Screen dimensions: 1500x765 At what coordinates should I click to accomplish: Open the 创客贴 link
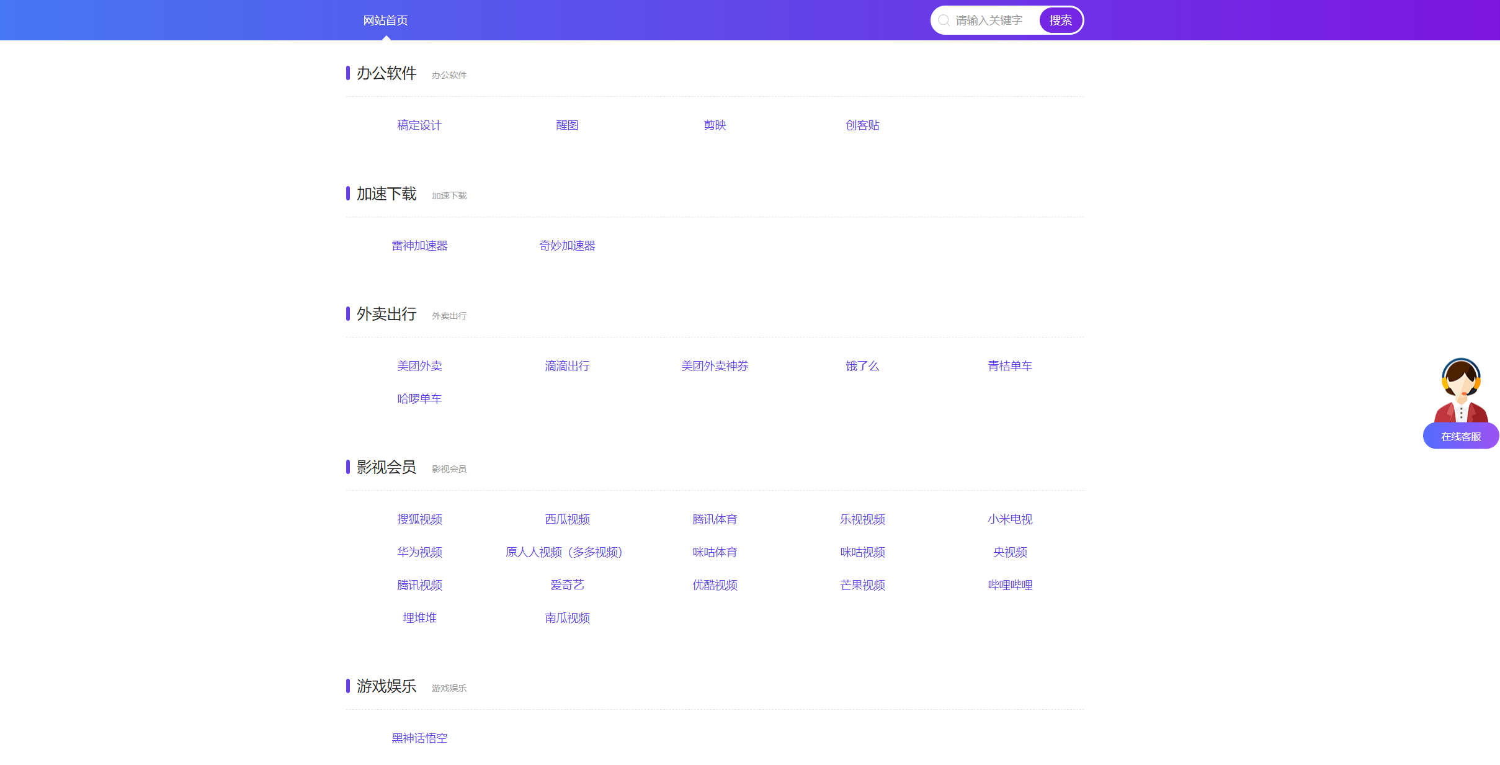[x=862, y=125]
